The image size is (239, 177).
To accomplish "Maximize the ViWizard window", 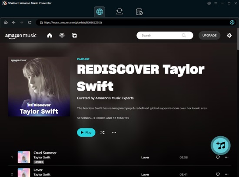I will tap(229, 3).
